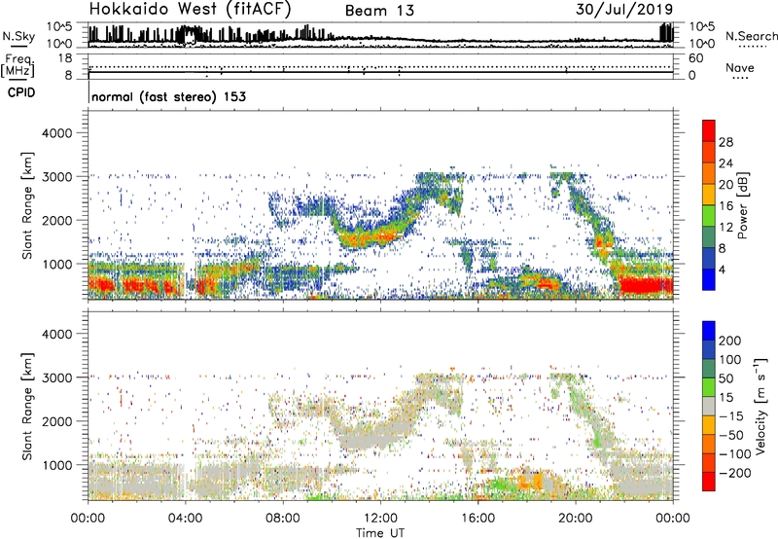Click the 'Nave' legend label

pyautogui.click(x=739, y=67)
